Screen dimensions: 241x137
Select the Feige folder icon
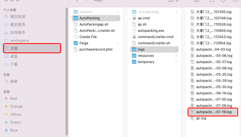[x=76, y=43]
